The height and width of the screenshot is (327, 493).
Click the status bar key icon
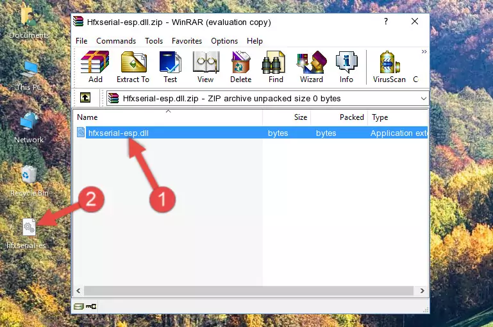[x=91, y=306]
